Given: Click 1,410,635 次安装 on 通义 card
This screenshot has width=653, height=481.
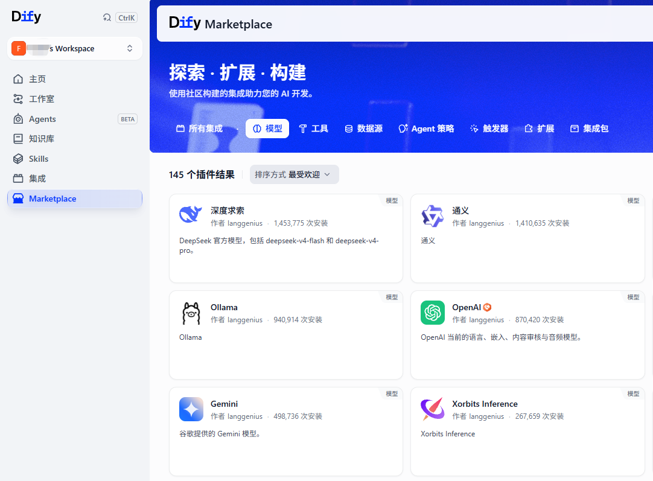Looking at the screenshot, I should pyautogui.click(x=542, y=223).
